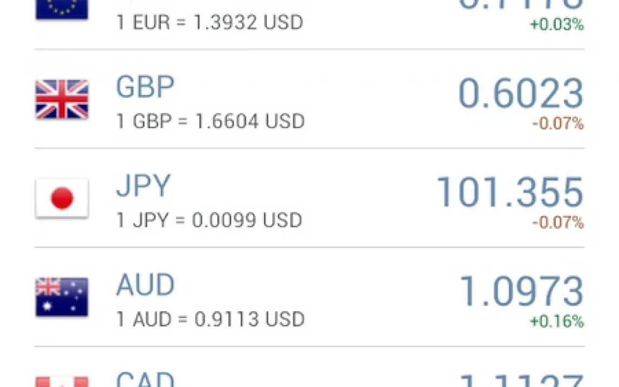Click the 0.6023 GBP rate value
The image size is (619, 387).
click(x=521, y=94)
